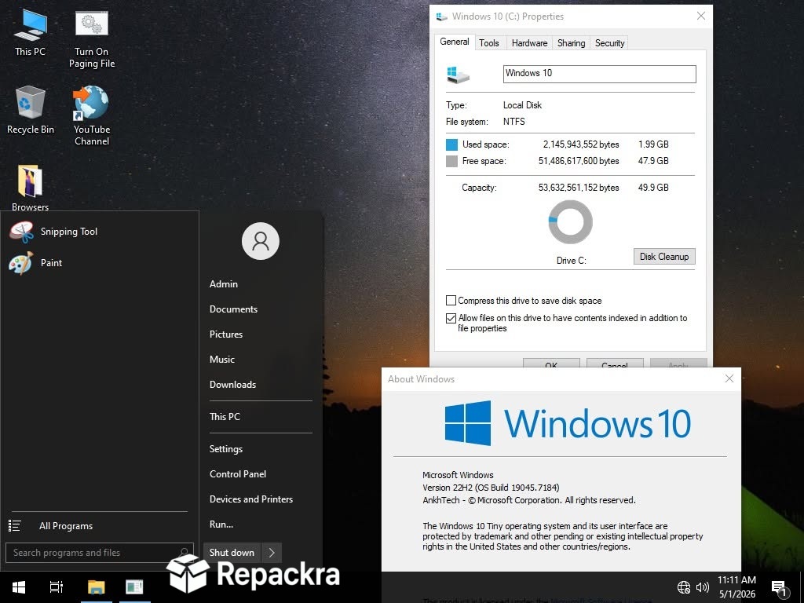Click the Drive C usage donut chart
804x603 pixels.
click(x=570, y=222)
